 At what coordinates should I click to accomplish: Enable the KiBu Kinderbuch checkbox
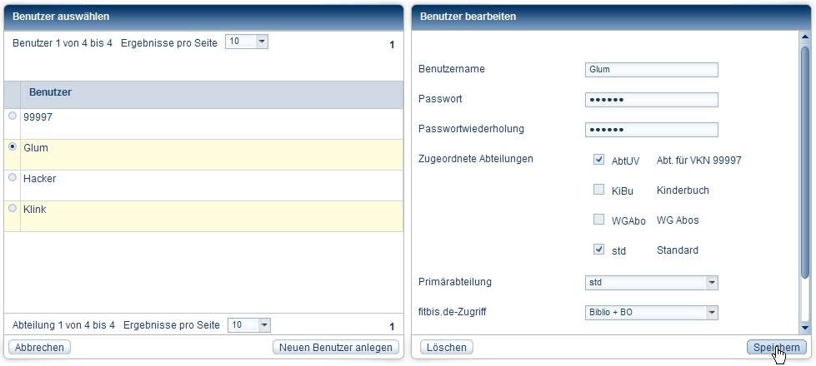598,190
